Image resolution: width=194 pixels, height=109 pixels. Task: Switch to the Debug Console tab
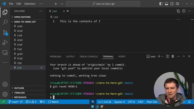(x=89, y=57)
